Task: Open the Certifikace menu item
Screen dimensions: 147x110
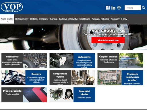Action: click(x=85, y=19)
